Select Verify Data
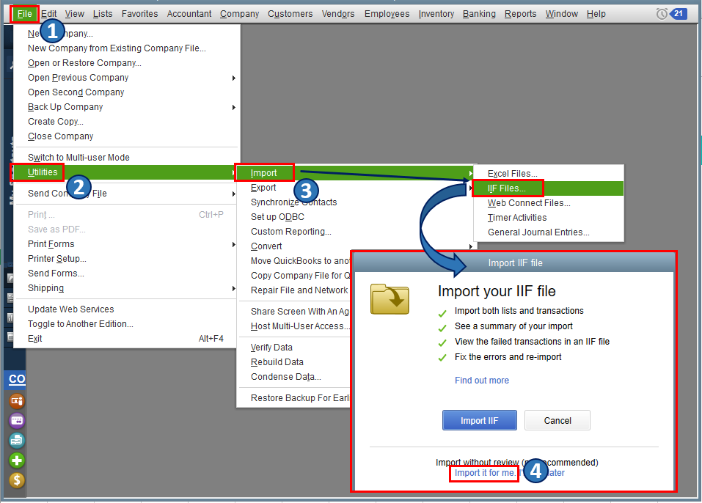The height and width of the screenshot is (503, 702). [x=271, y=348]
